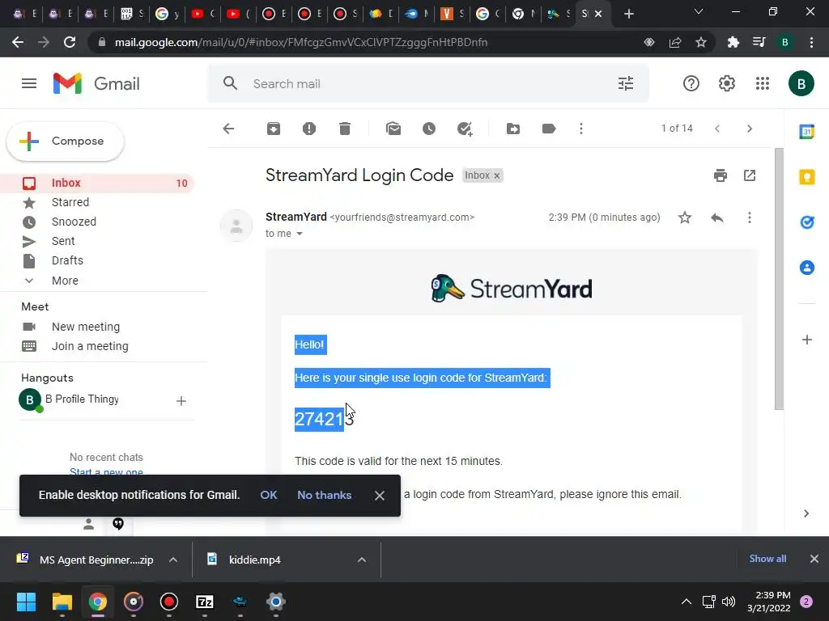Select B Profile Thingy in Hangouts

(x=69, y=399)
